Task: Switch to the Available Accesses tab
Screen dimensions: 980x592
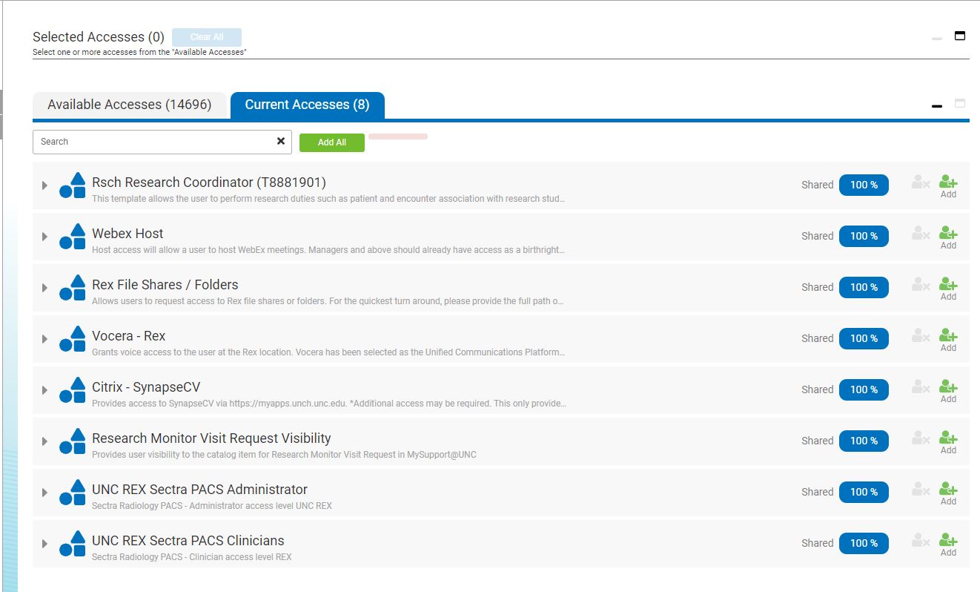Action: pos(129,105)
